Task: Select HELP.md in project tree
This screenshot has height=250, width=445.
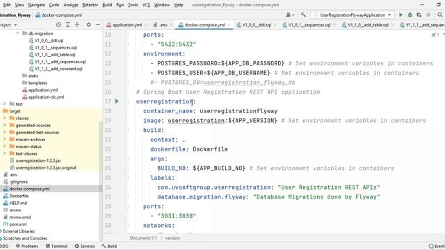Action: [18, 203]
